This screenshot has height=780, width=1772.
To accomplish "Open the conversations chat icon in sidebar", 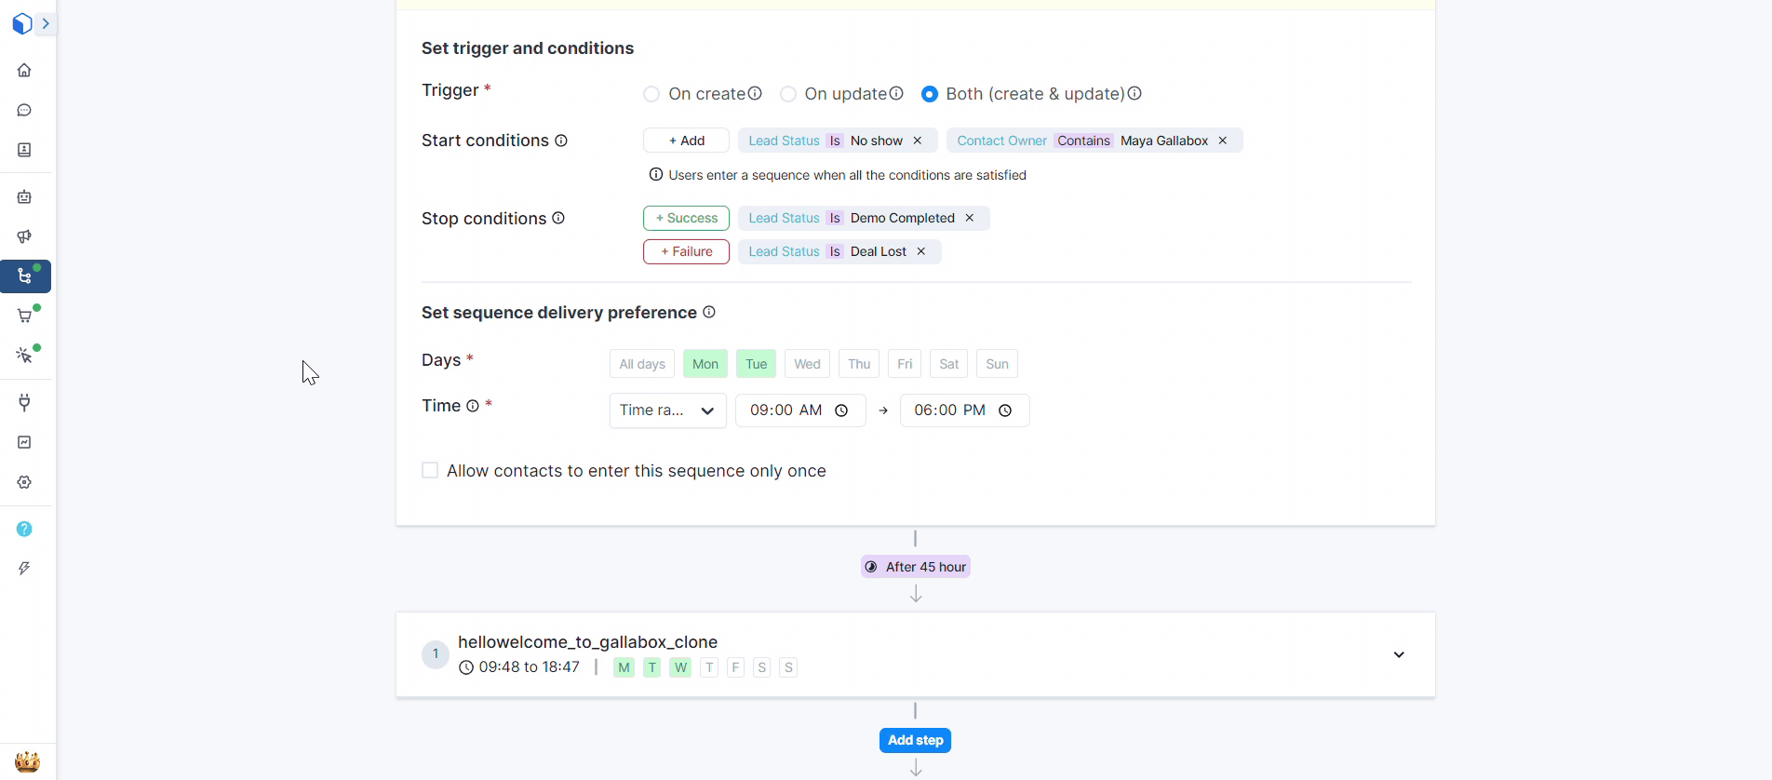I will tap(24, 111).
